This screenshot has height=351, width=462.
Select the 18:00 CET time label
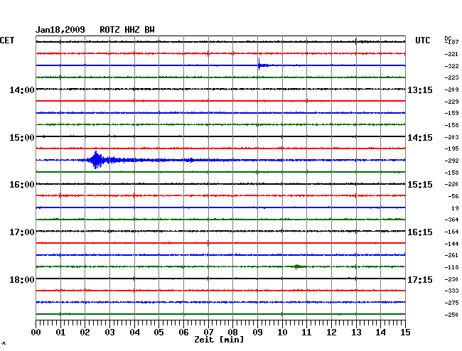pos(22,279)
